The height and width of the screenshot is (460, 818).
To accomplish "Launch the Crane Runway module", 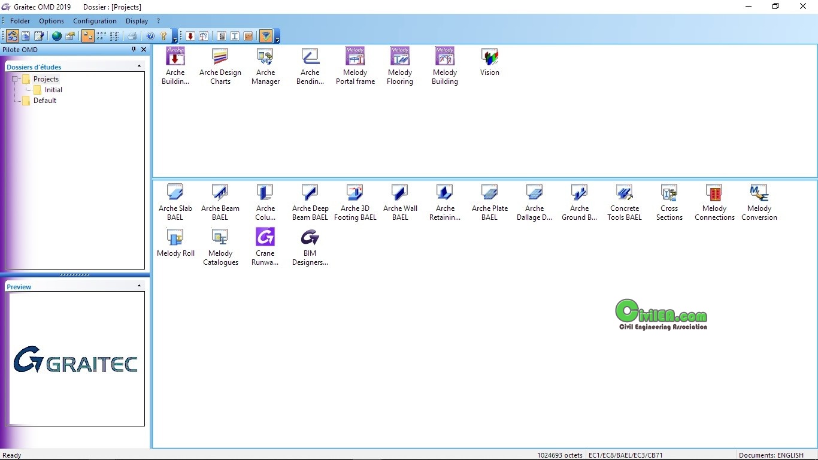I will pos(265,247).
